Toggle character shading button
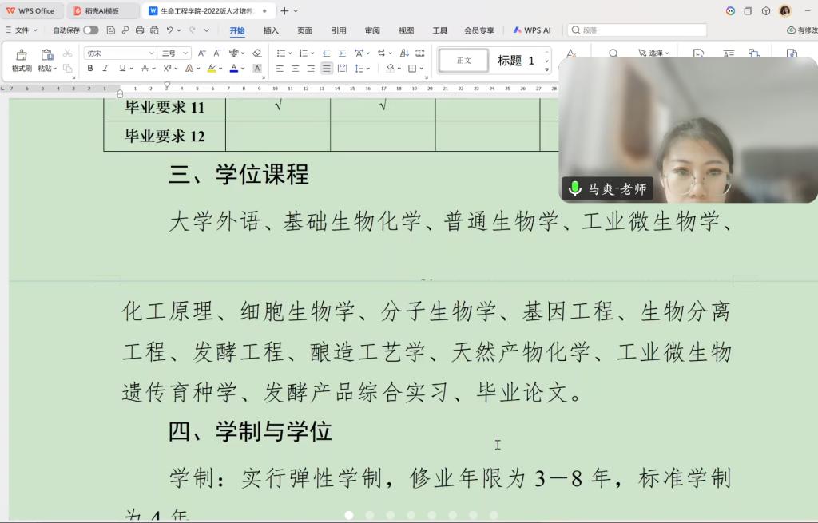The height and width of the screenshot is (523, 818). click(x=257, y=69)
